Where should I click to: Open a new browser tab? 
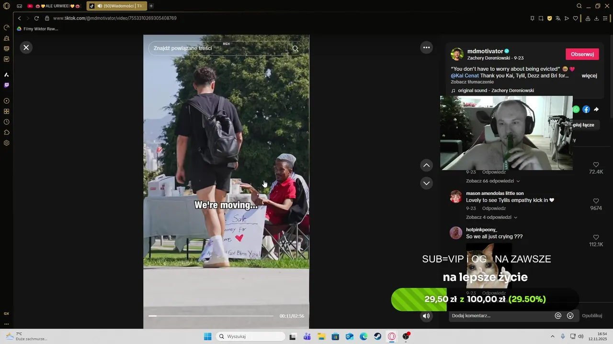pos(151,6)
